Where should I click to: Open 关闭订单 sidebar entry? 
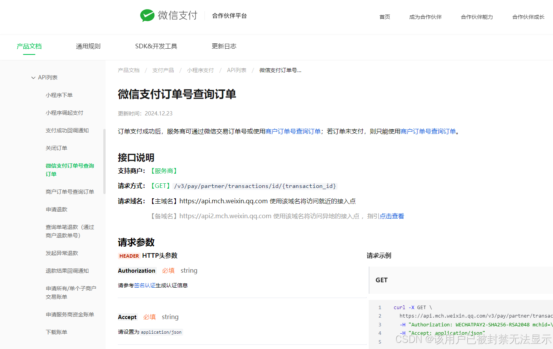click(x=56, y=148)
